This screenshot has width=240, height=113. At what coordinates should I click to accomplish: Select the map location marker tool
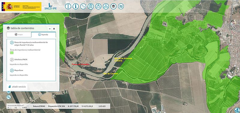coord(98,6)
